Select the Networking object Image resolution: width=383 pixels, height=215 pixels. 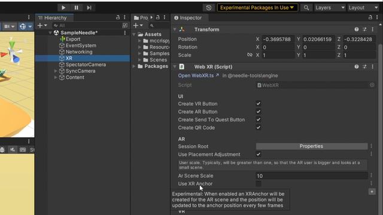79,52
